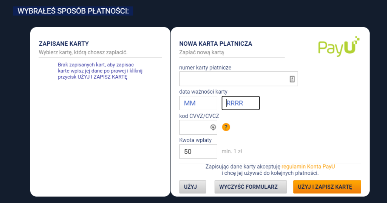Focus the numer karty płatnicze input
Viewport: 387px width, 203px height.
click(x=239, y=79)
